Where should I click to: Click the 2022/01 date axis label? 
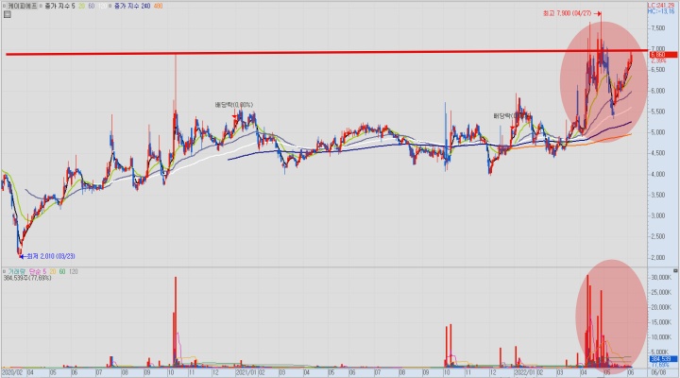click(x=525, y=372)
